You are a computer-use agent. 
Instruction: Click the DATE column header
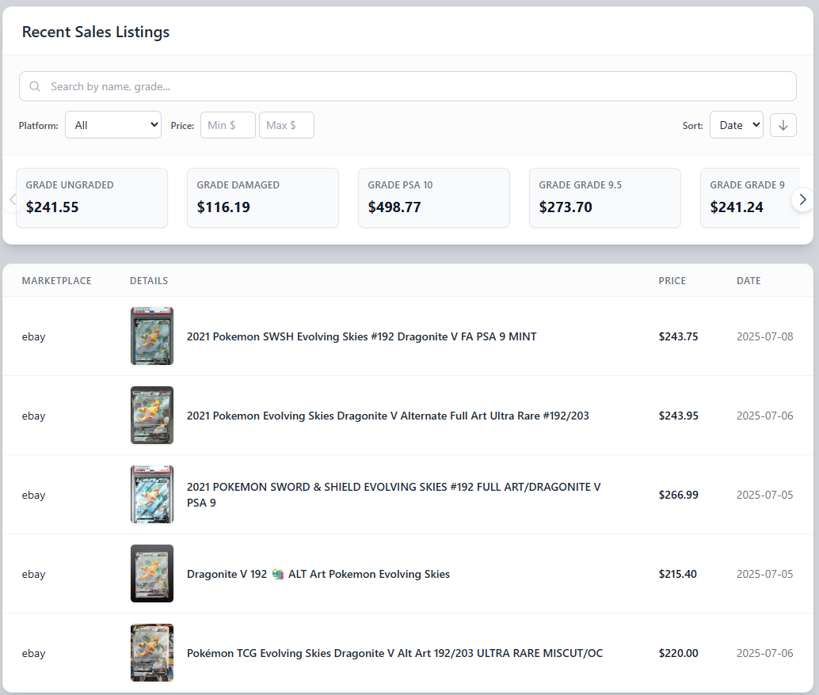(749, 281)
